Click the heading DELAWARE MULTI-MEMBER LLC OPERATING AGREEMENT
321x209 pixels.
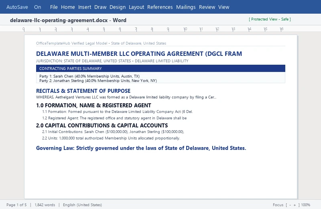coord(139,54)
